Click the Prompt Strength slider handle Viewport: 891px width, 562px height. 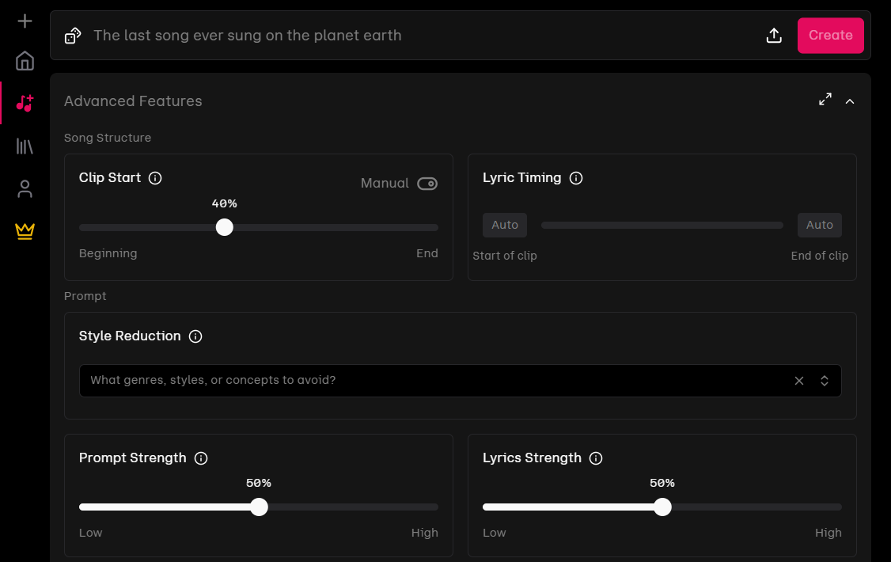pos(259,507)
